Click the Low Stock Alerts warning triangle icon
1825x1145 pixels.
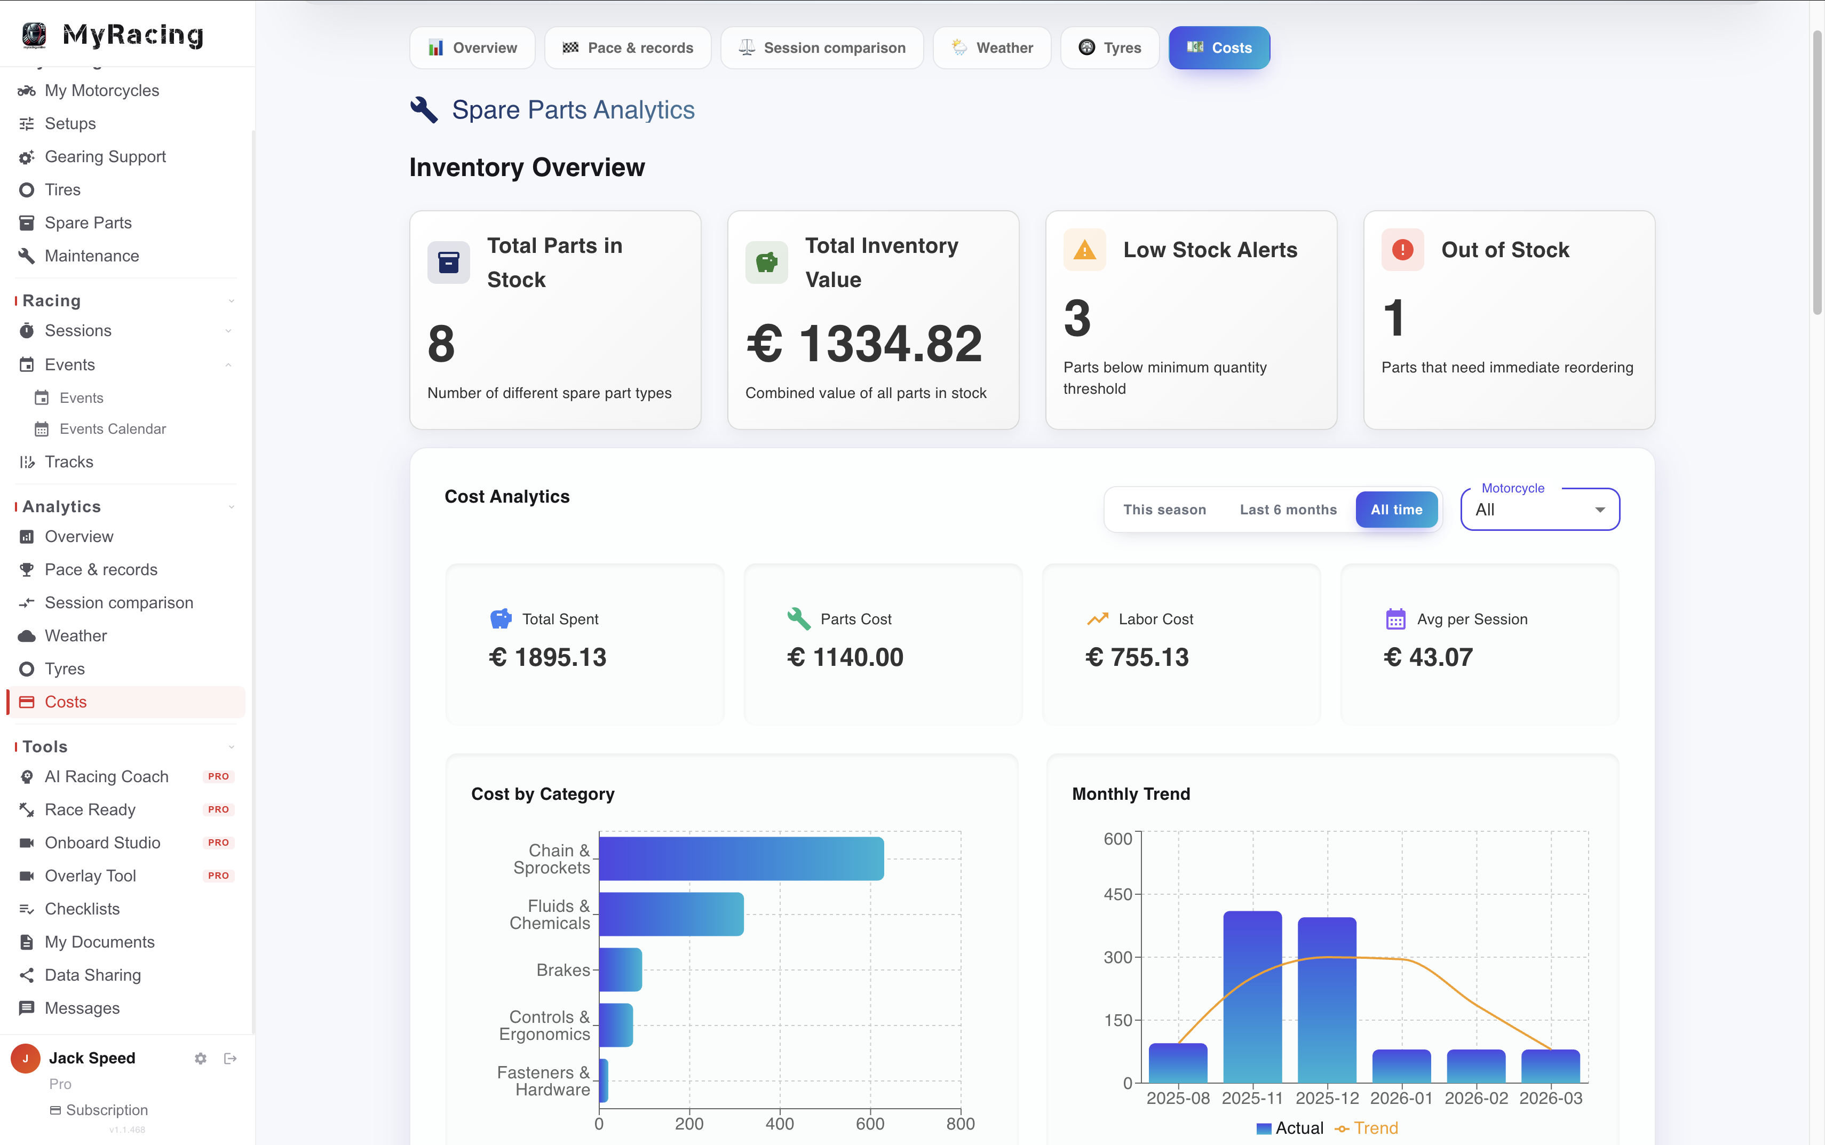point(1084,250)
